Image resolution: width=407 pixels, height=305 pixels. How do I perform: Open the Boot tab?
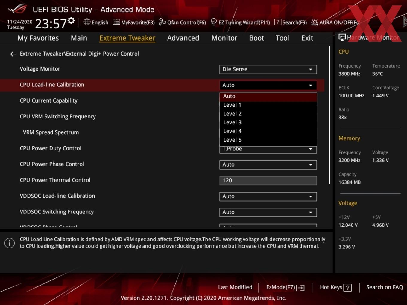[256, 38]
